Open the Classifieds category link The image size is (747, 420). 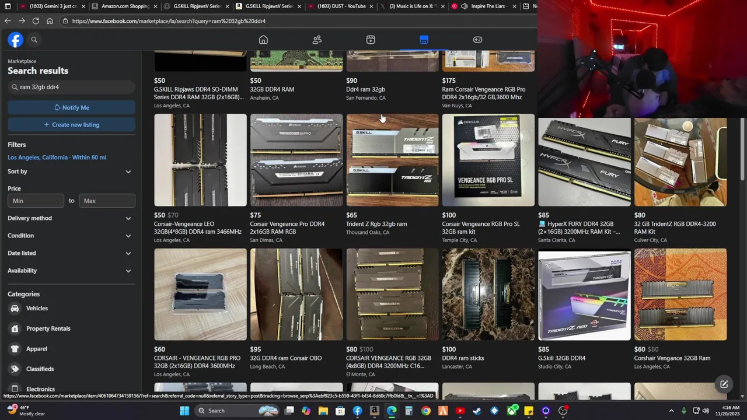pos(40,369)
